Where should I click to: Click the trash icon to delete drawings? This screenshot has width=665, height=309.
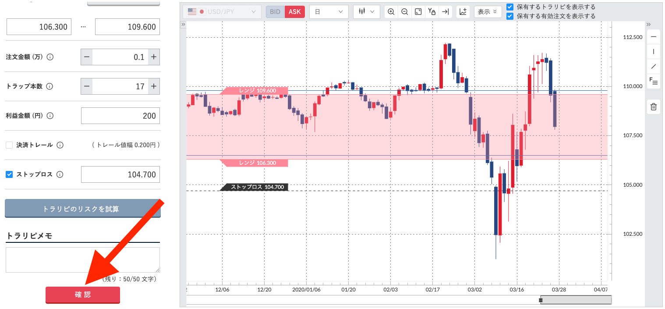pos(654,107)
